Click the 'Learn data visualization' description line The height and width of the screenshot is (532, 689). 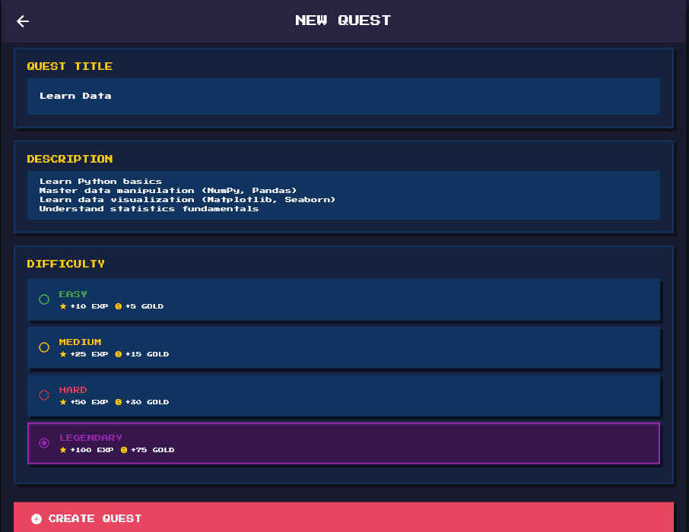187,200
